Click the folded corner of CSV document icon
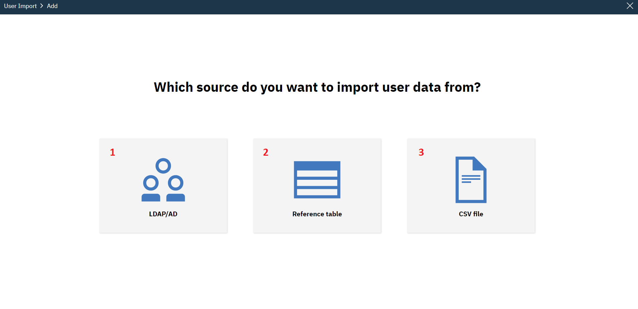 (480, 163)
